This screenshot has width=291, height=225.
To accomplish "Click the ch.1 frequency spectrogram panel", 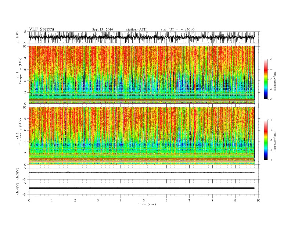I will [x=141, y=75].
